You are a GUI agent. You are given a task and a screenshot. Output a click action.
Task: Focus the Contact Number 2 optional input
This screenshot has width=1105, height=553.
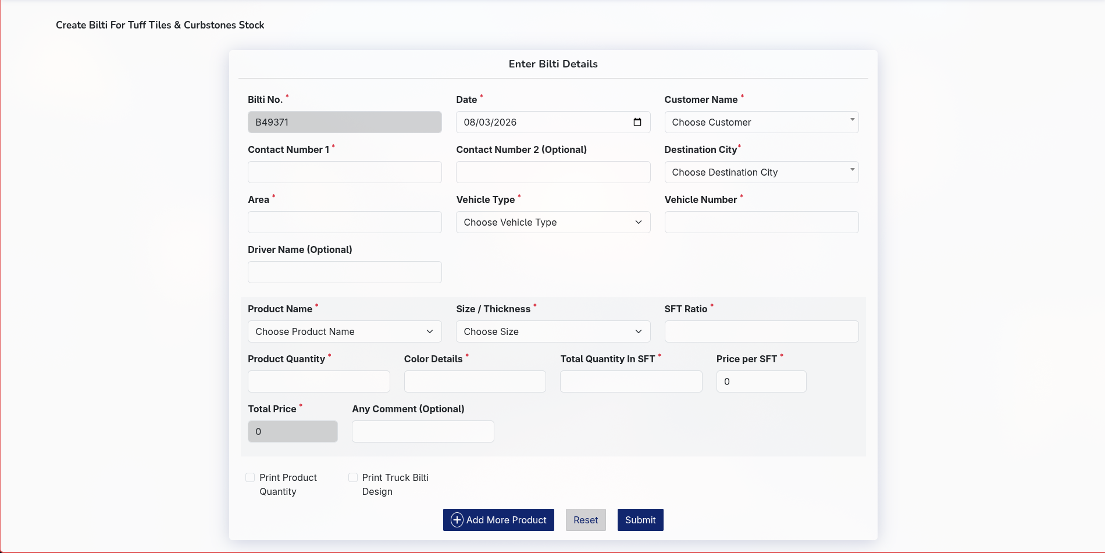click(x=553, y=172)
